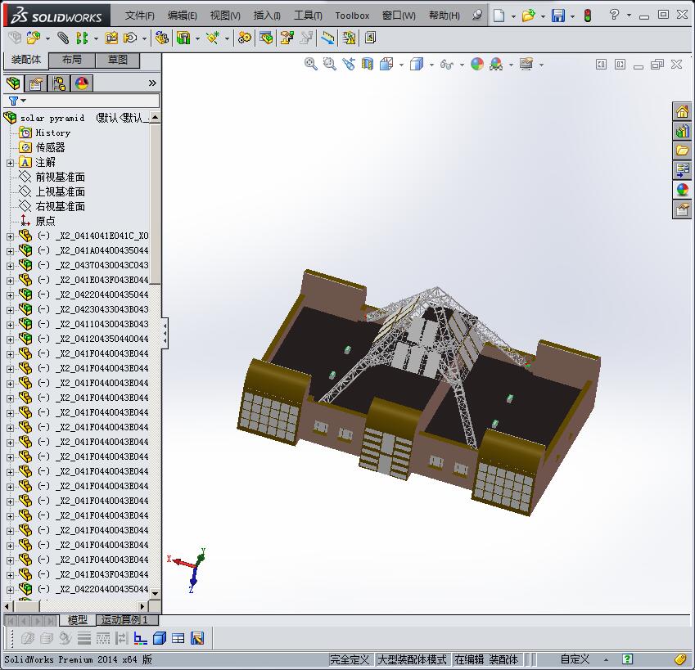
Task: Select the 原点 origin item
Action: click(45, 221)
